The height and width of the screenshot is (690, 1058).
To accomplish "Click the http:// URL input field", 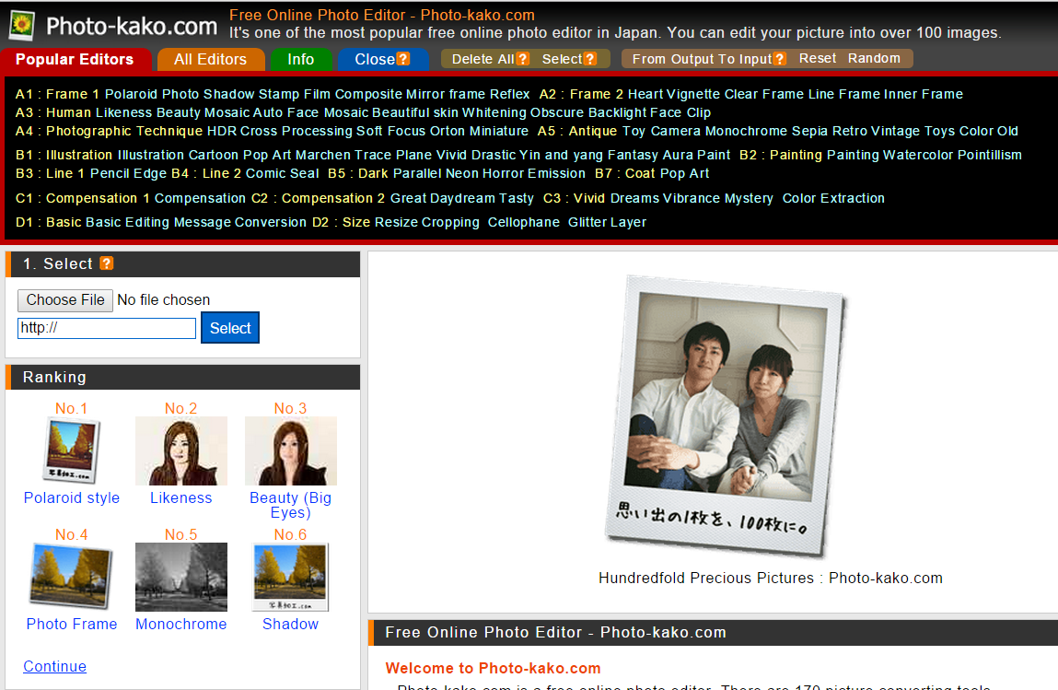I will (x=107, y=328).
